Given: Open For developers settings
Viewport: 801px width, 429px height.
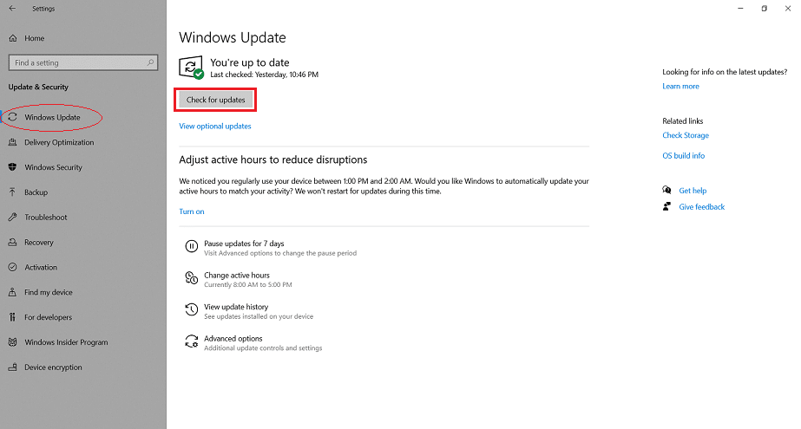Looking at the screenshot, I should (48, 317).
